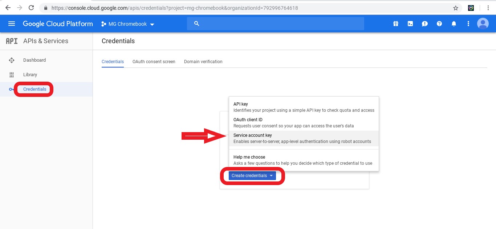Open the free trial gift icon

[x=395, y=24]
